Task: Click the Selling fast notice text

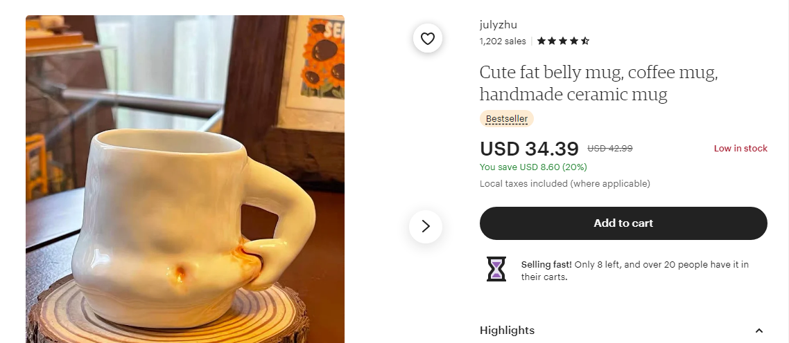Action: click(634, 270)
